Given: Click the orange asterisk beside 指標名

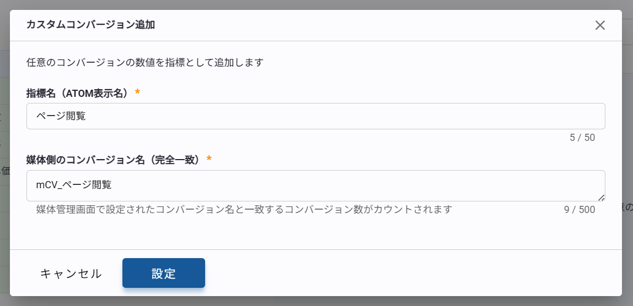Looking at the screenshot, I should point(137,92).
